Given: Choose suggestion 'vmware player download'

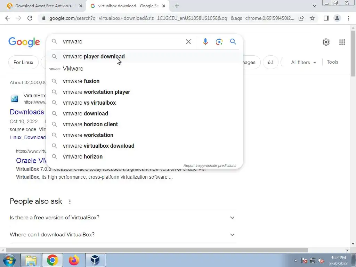Looking at the screenshot, I should pos(145,57).
